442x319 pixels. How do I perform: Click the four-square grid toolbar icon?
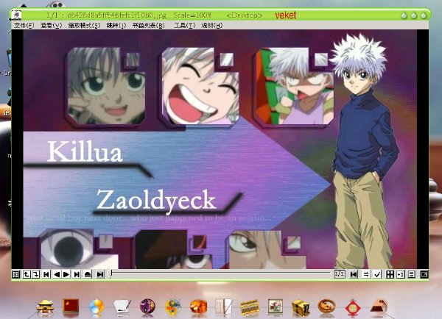tap(390, 274)
